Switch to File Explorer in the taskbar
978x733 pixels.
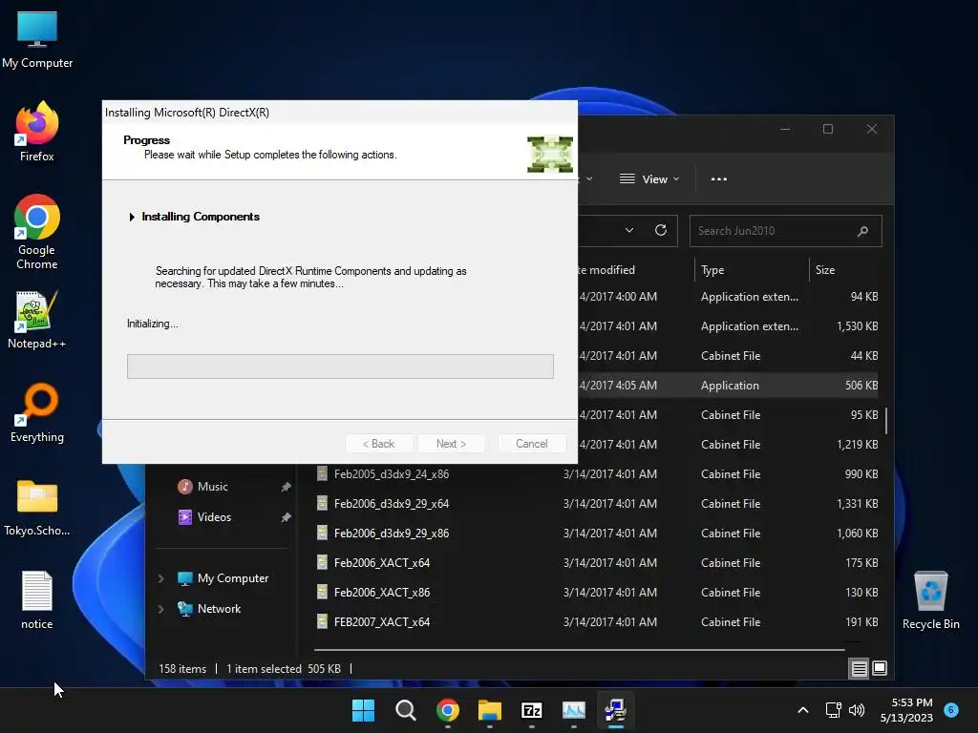pos(490,710)
